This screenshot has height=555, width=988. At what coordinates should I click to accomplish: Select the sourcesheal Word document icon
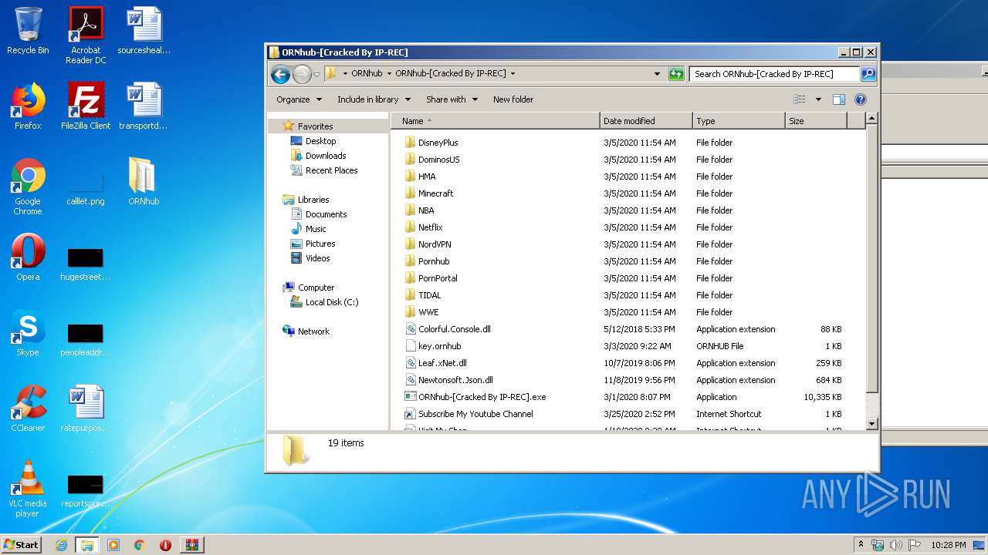click(x=144, y=32)
